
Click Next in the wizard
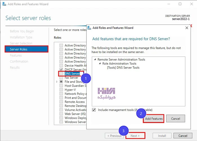pyautogui.click(x=135, y=136)
